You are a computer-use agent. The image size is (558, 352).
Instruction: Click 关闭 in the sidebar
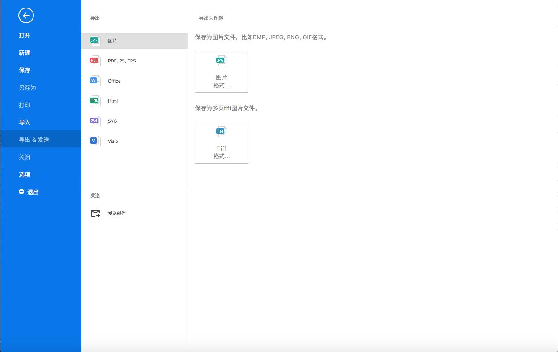tap(25, 157)
